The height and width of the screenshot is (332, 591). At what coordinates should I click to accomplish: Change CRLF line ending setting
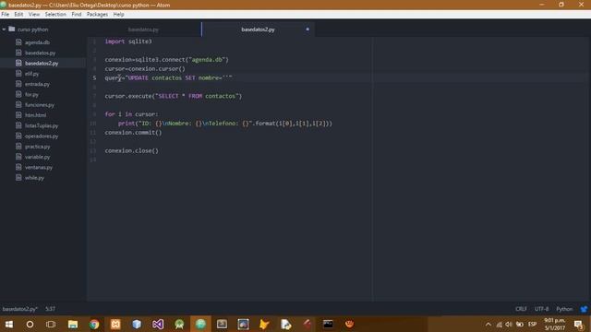pos(521,309)
